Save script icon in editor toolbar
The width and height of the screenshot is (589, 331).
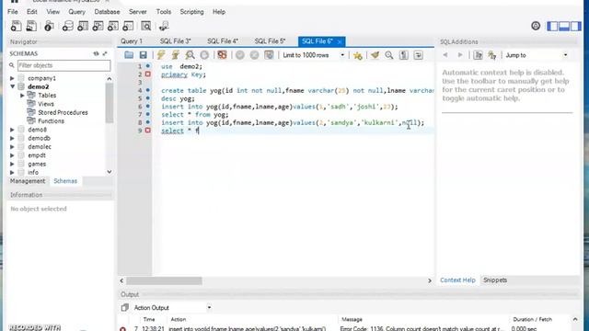pos(144,55)
